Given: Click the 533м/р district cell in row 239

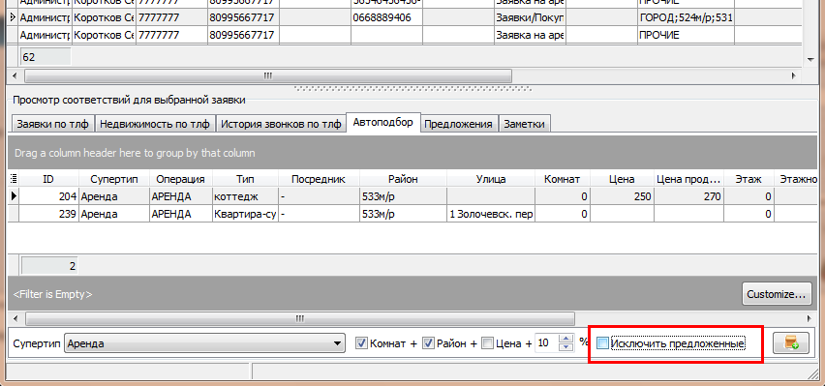Looking at the screenshot, I should click(403, 214).
